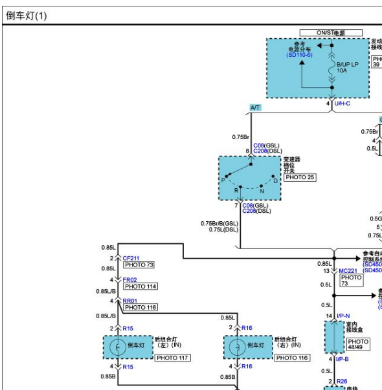Click the 后组合灯（右）(IN) label
The image size is (382, 390).
click(287, 342)
